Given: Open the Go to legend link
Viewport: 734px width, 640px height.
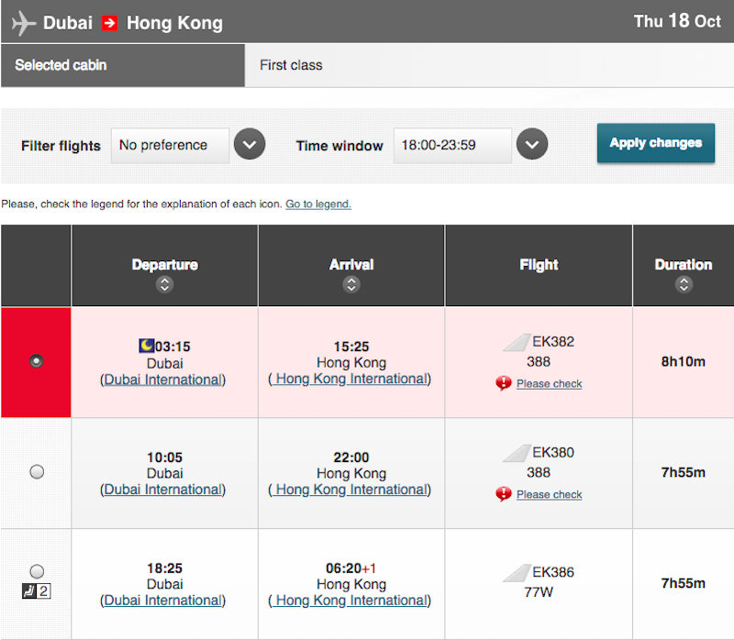Looking at the screenshot, I should click(x=318, y=204).
